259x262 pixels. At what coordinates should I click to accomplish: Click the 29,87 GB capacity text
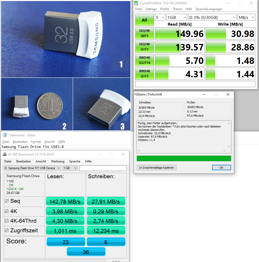(x=13, y=193)
